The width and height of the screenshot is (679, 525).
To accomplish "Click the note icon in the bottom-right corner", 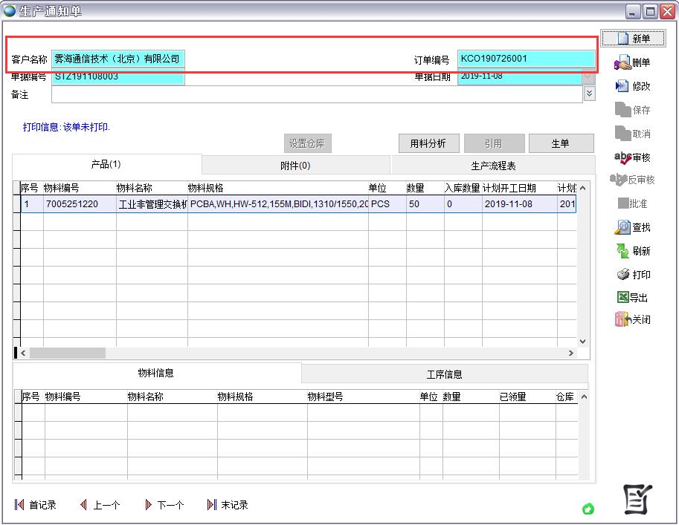I will coord(637,500).
